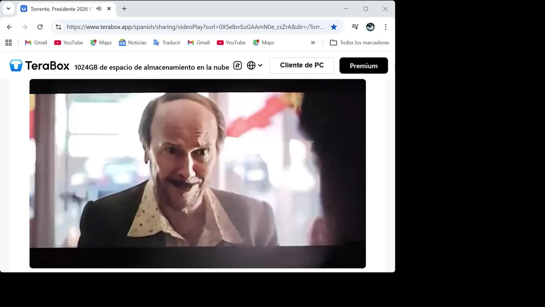545x307 pixels.
Task: Open the tab search dropdown arrow
Action: point(8,9)
